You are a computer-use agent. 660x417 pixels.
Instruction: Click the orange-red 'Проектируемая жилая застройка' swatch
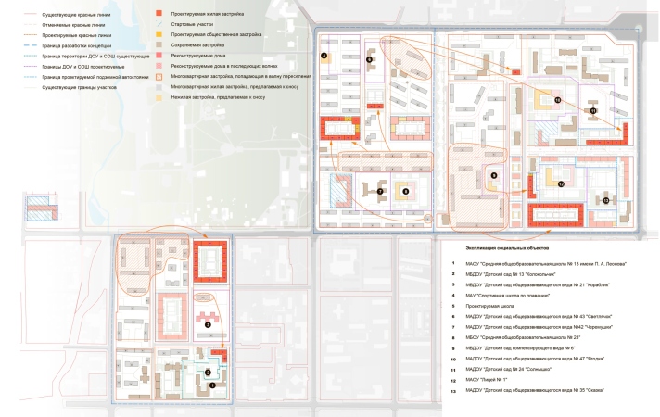pyautogui.click(x=159, y=14)
